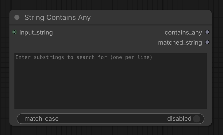Viewport: 223px width, 135px height.
Task: Collapse the node using the title dot
Action: pyautogui.click(x=17, y=17)
